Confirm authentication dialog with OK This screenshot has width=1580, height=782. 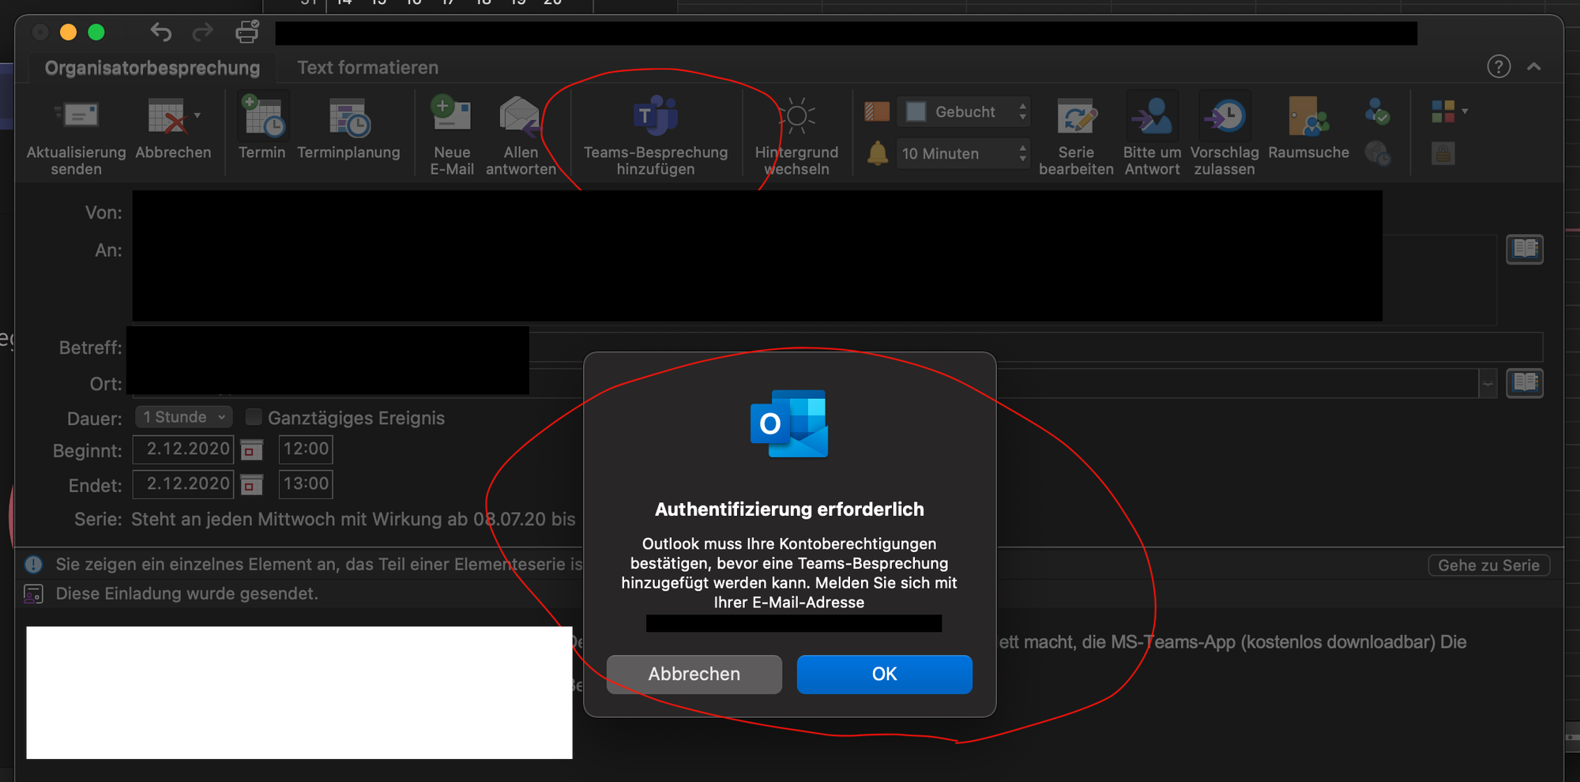coord(885,674)
